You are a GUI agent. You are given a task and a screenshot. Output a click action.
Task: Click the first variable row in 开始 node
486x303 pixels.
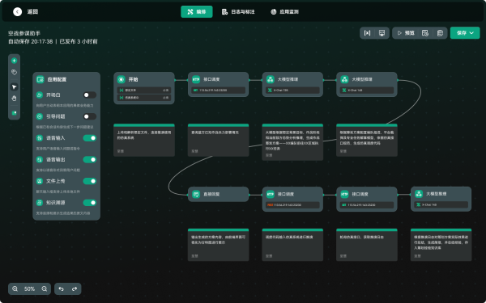(144, 90)
